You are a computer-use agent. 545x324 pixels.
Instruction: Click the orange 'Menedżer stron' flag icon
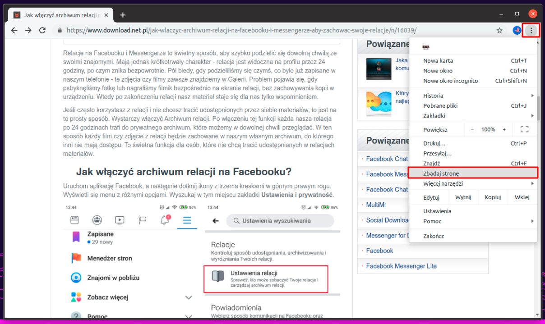point(76,258)
